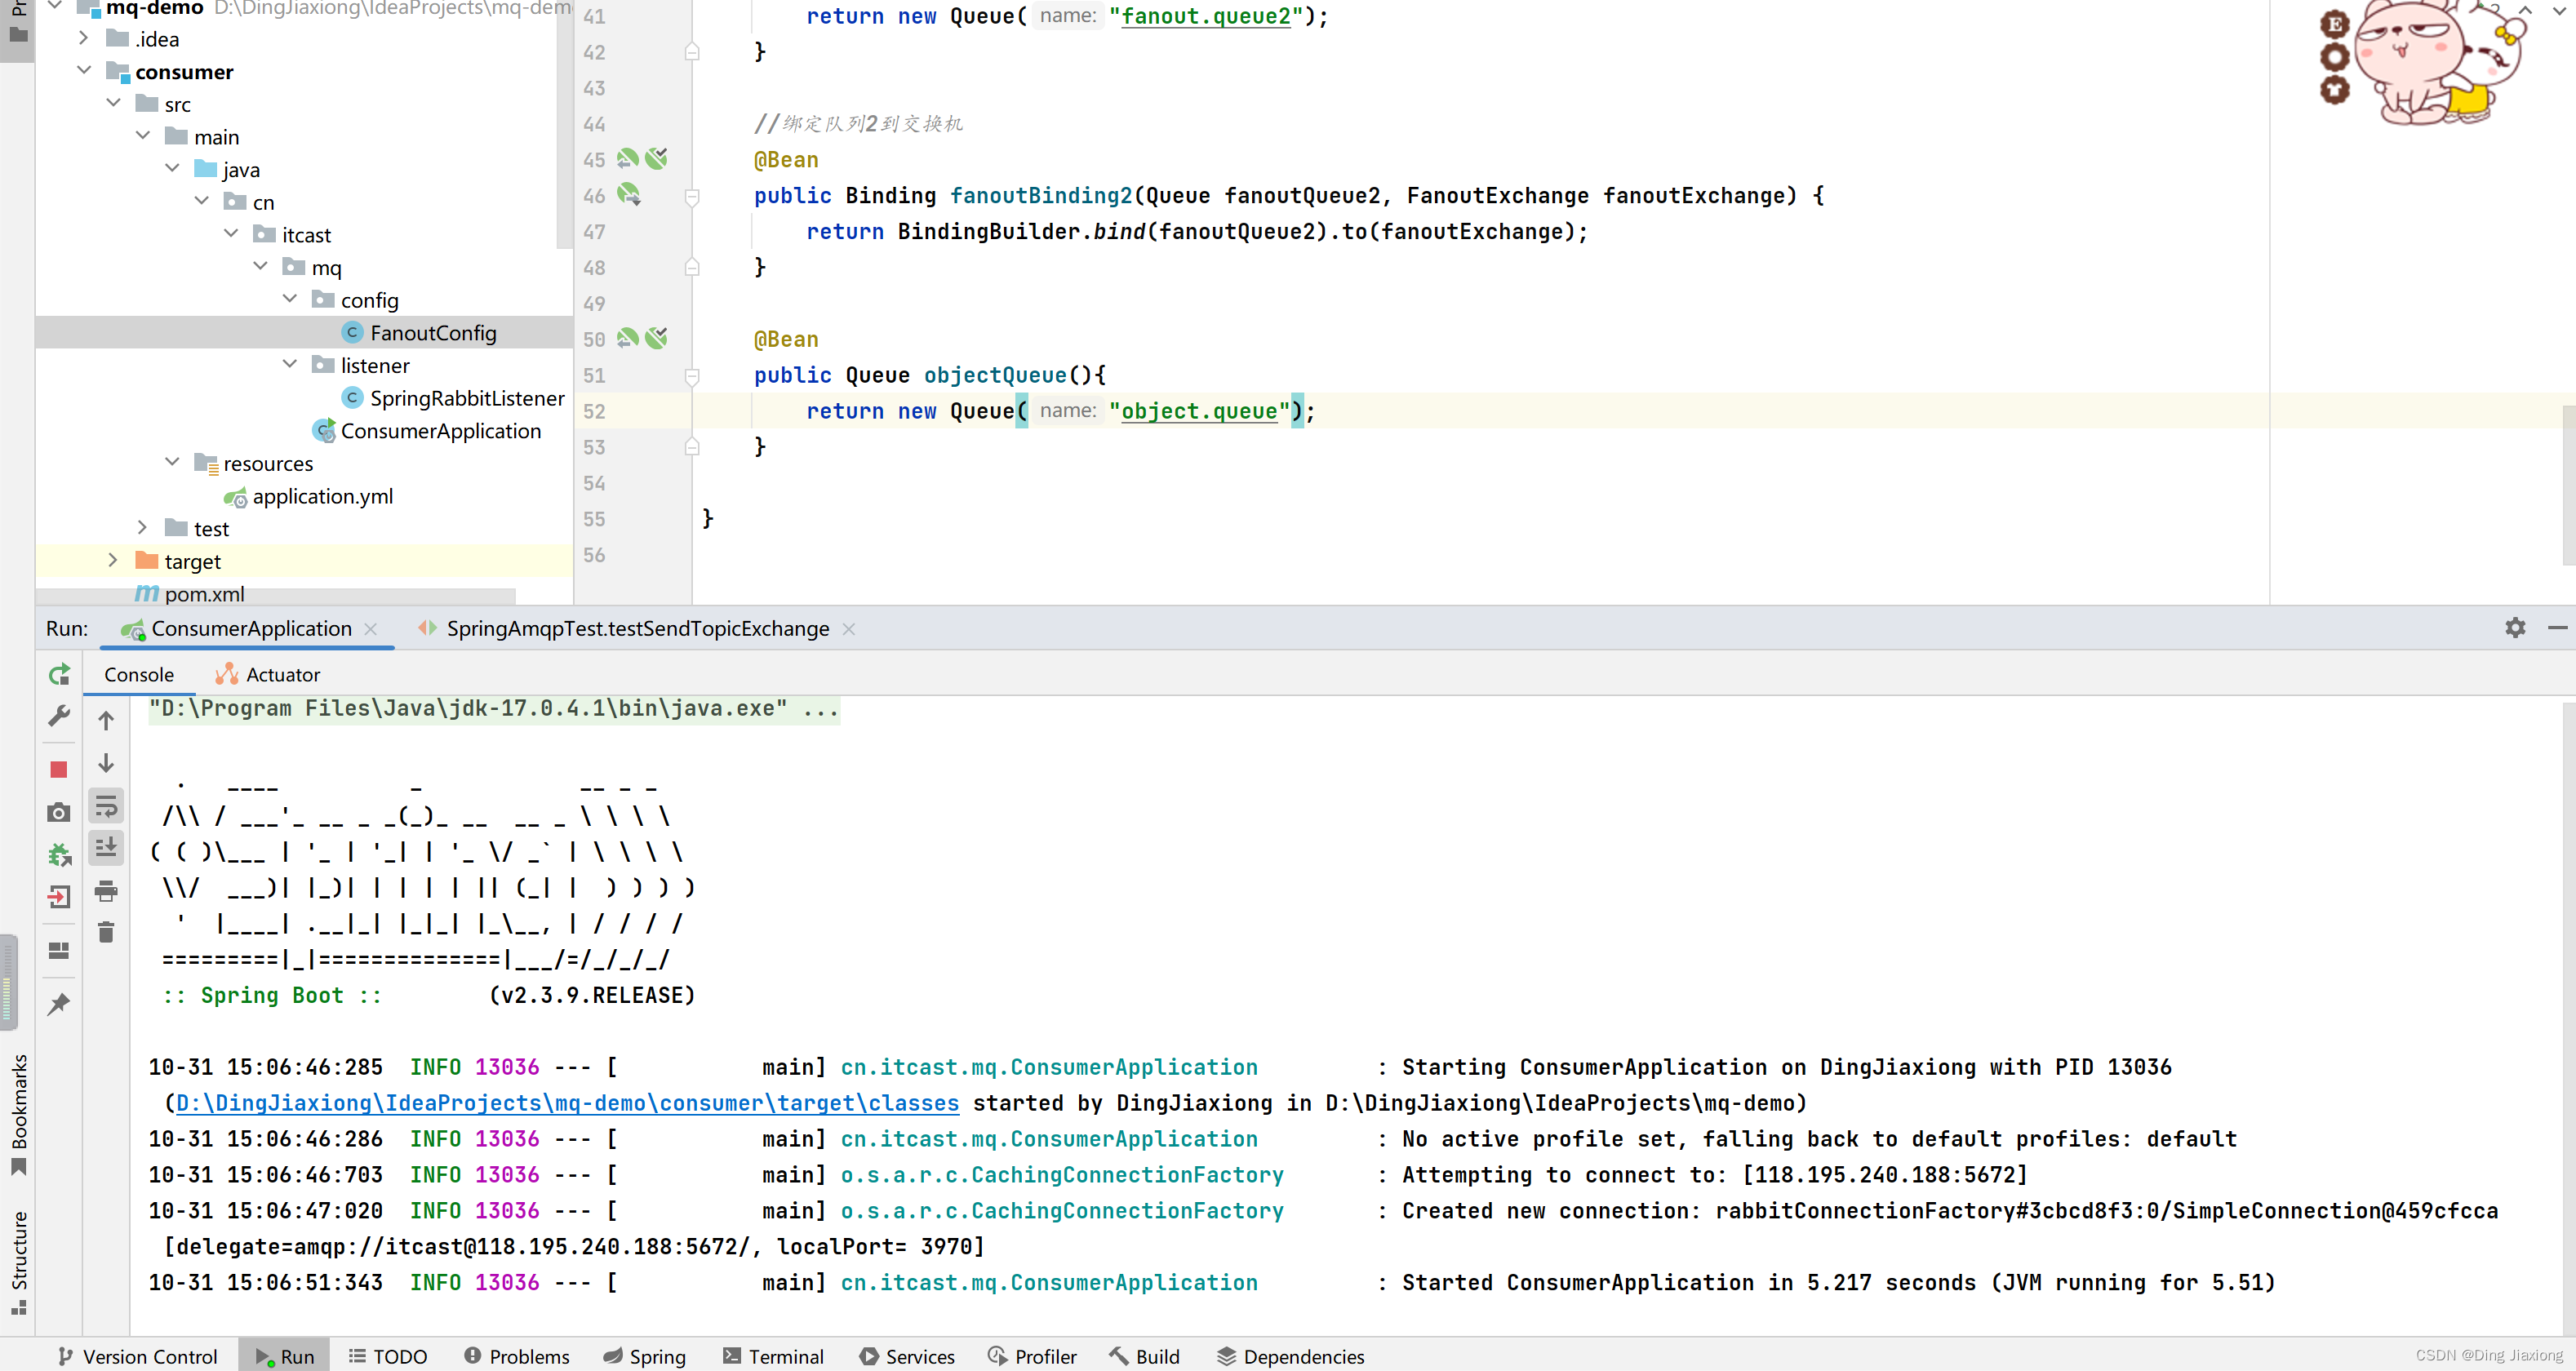Click the wrench settings icon in Run panel
The image size is (2576, 1371).
point(59,716)
